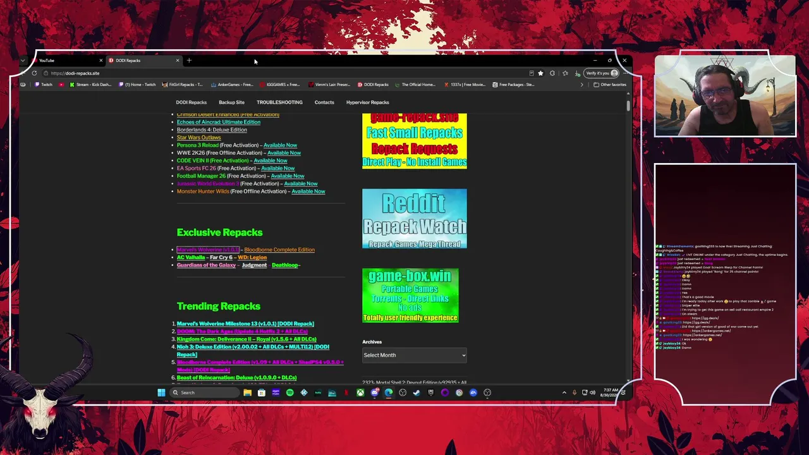Open the AC Valhalla exclusive repack link
This screenshot has height=455, width=809.
[x=191, y=258]
